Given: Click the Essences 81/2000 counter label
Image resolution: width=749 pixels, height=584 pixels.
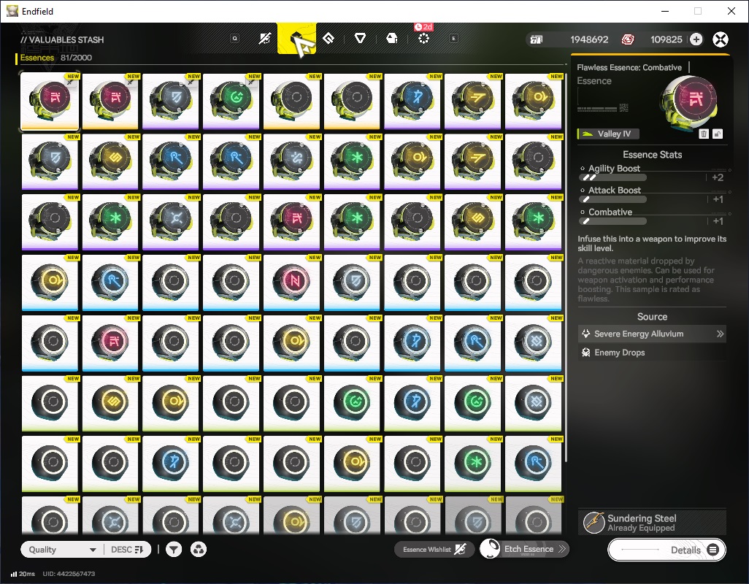Looking at the screenshot, I should tap(56, 58).
